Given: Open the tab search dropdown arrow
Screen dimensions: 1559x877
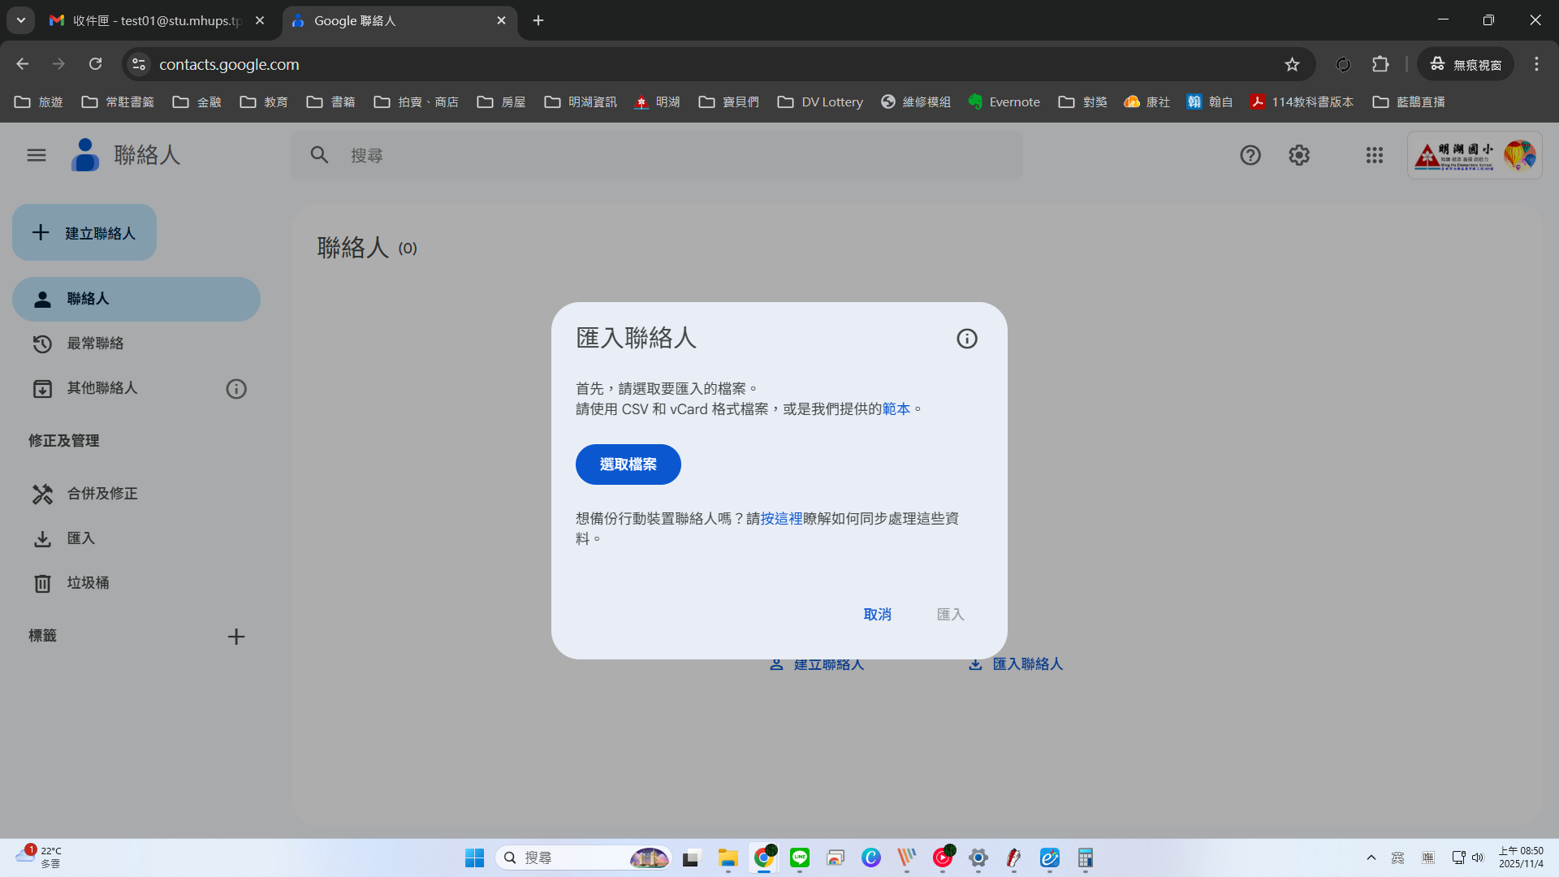Looking at the screenshot, I should [x=21, y=20].
